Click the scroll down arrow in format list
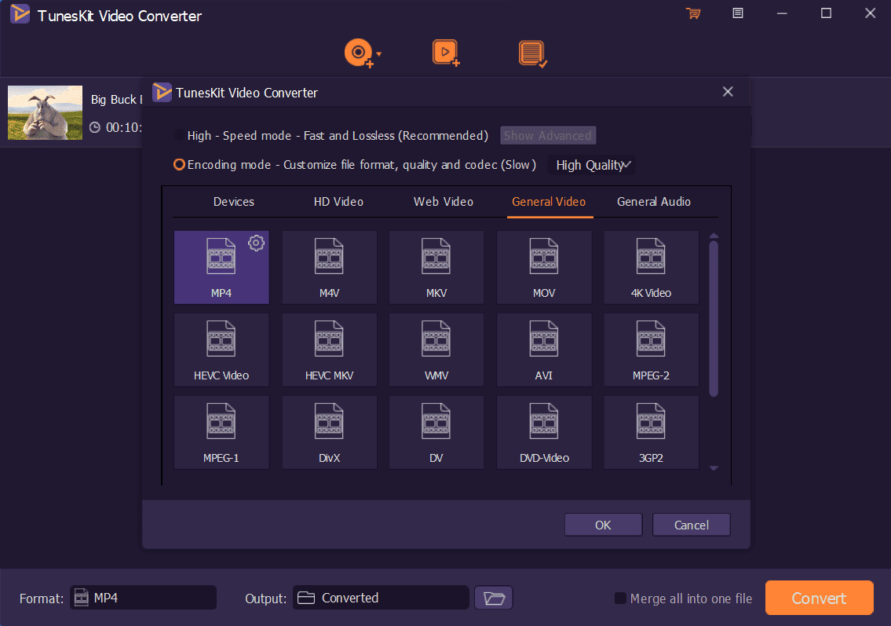 coord(714,468)
